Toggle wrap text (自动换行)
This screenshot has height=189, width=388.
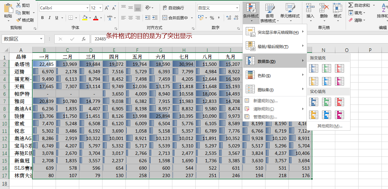(x=173, y=8)
